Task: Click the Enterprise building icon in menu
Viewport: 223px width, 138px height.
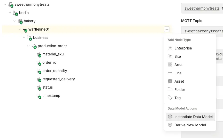Action: (170, 48)
